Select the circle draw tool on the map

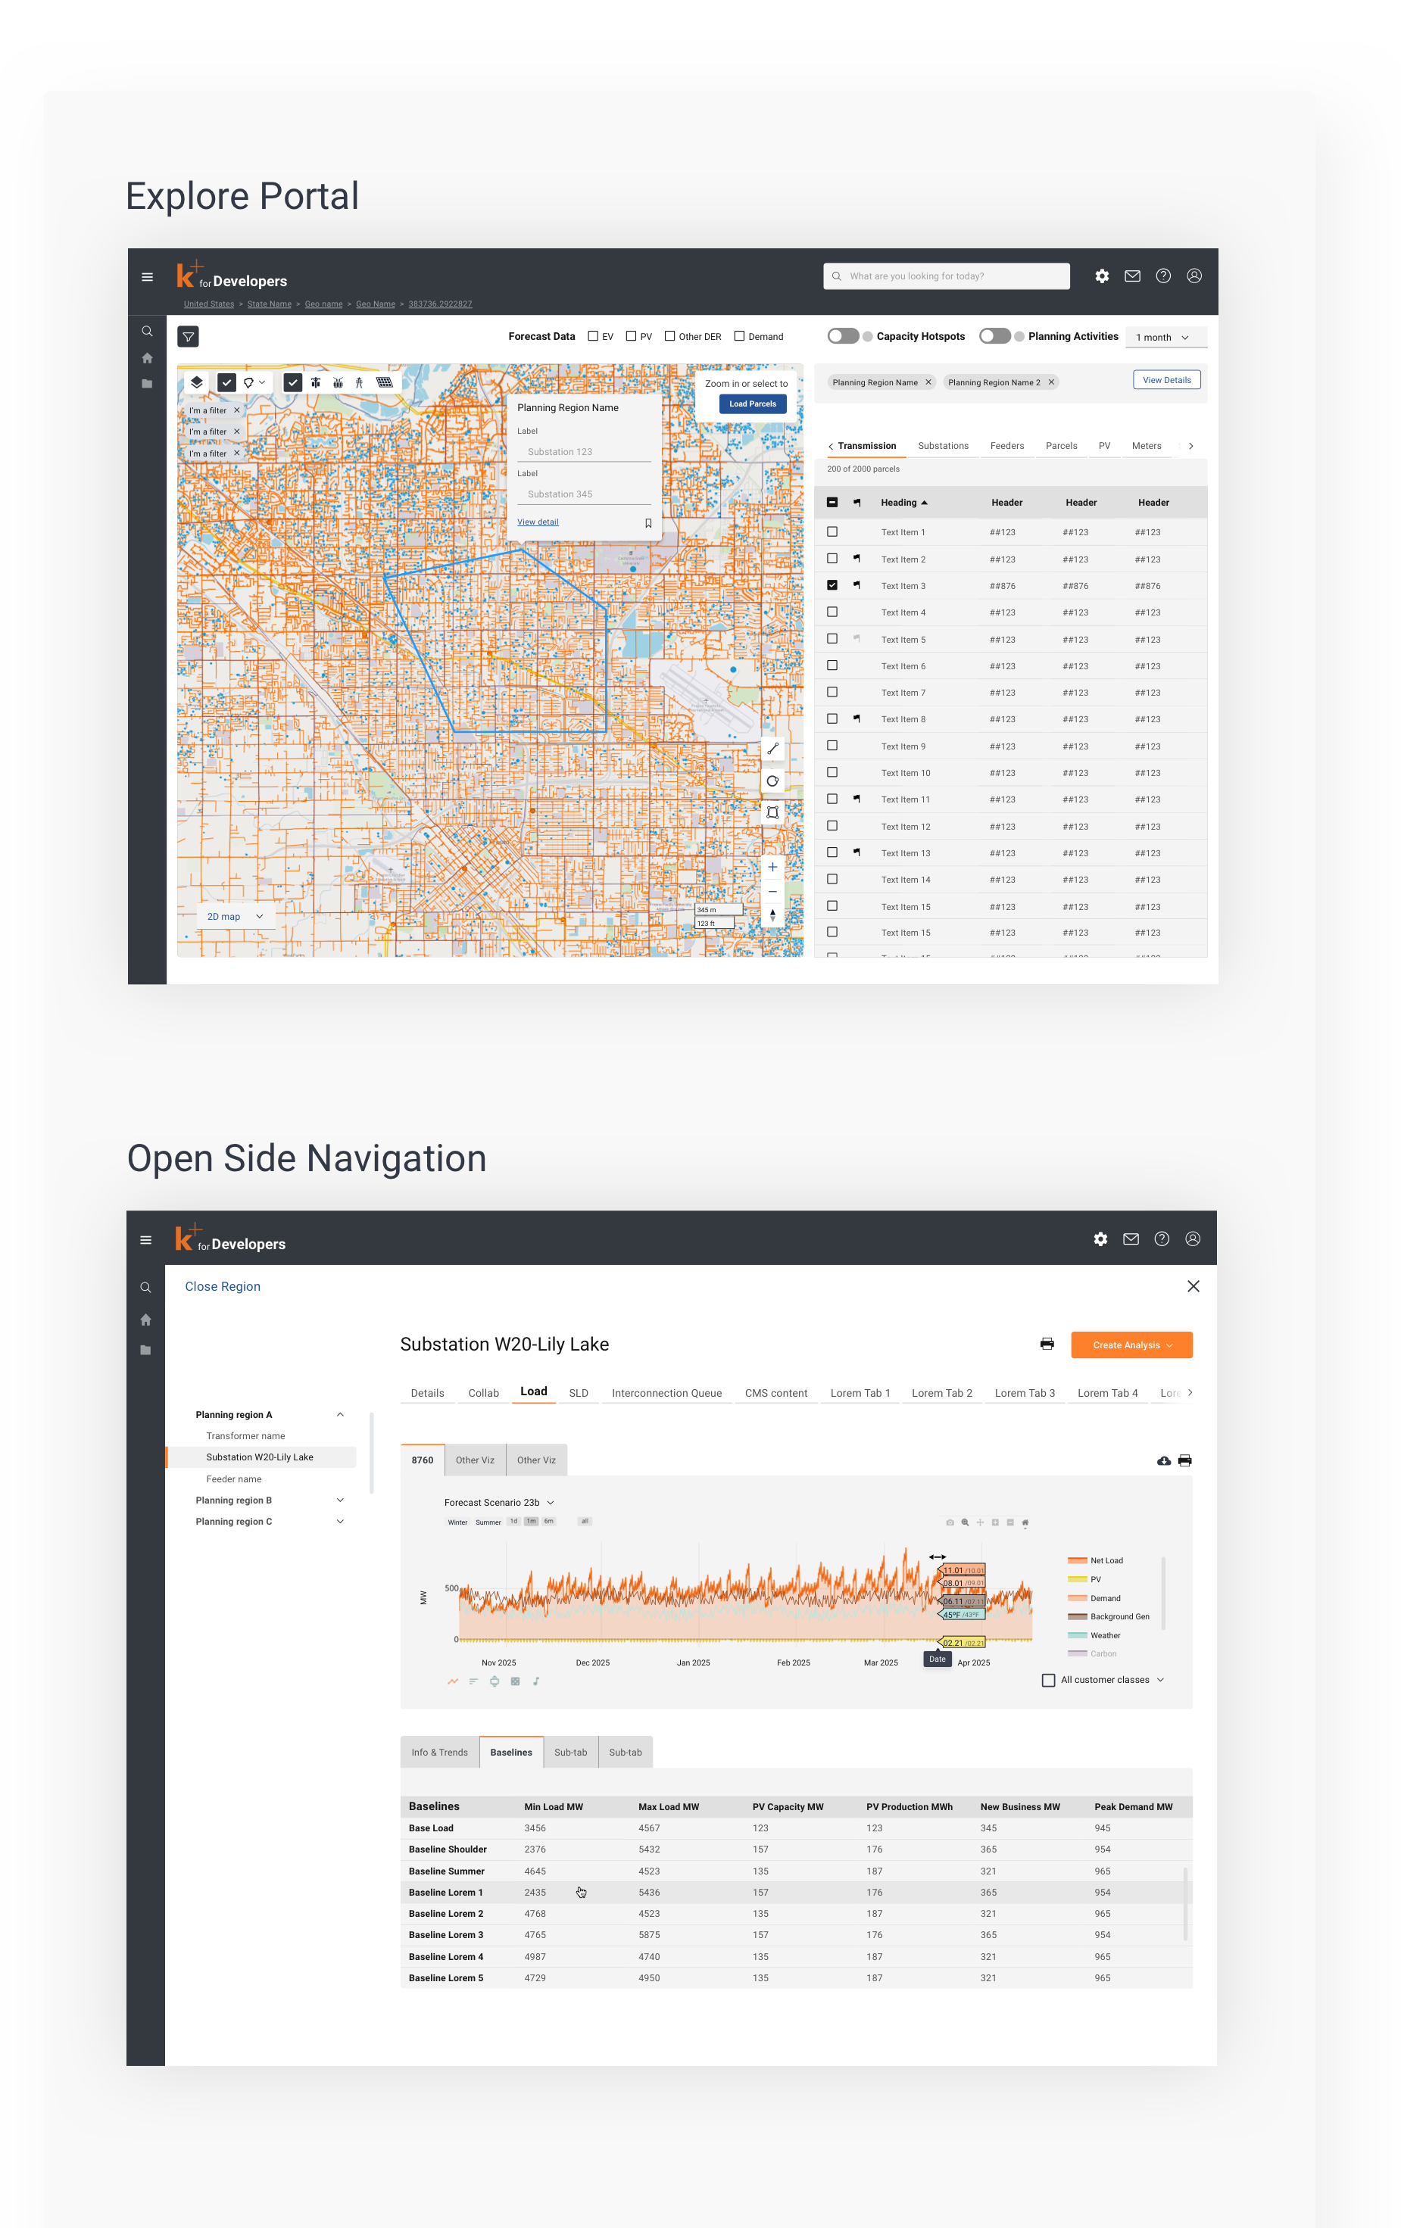(772, 781)
